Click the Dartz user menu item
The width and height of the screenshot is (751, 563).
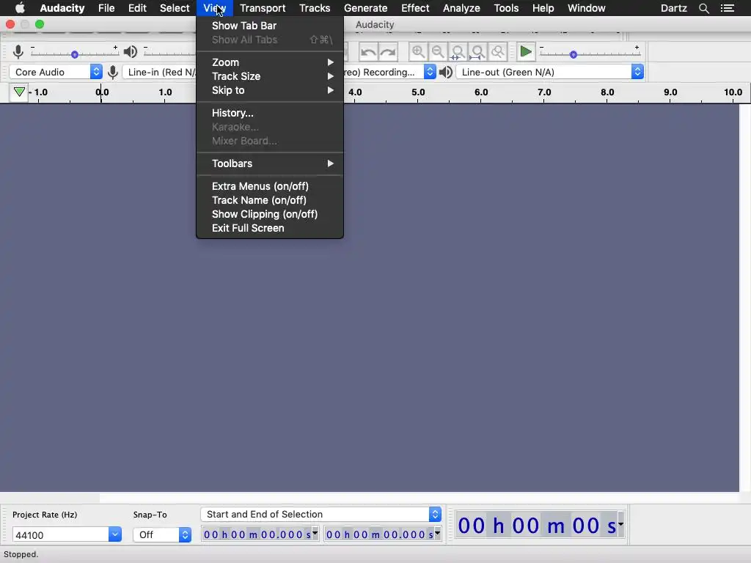(x=673, y=8)
